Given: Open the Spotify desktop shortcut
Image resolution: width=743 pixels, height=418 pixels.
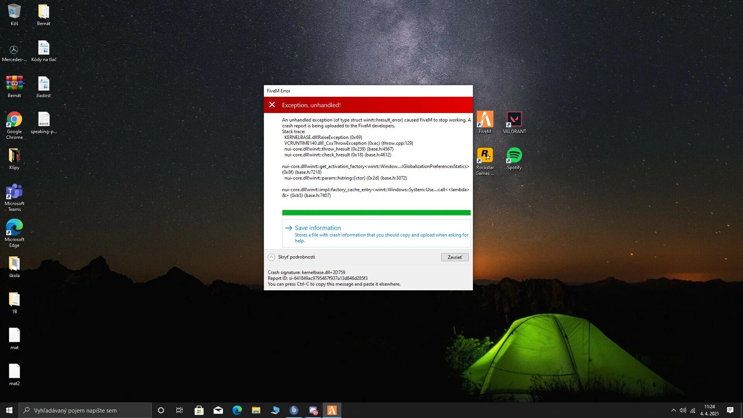Looking at the screenshot, I should click(514, 156).
